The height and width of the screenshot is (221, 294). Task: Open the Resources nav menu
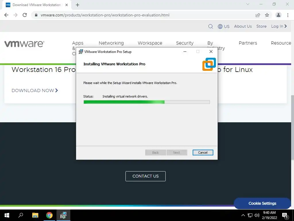pos(281,43)
